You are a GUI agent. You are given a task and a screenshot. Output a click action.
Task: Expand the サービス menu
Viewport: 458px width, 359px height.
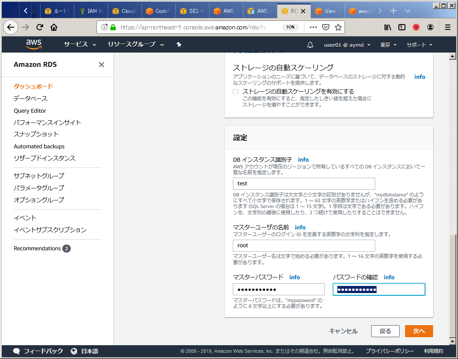(x=80, y=45)
